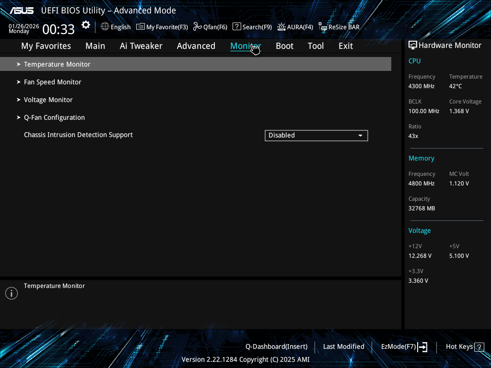Click the globe language icon
491x368 pixels.
coord(105,27)
